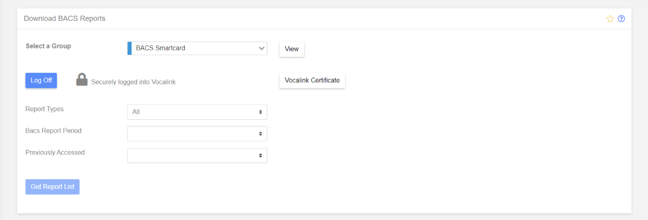The height and width of the screenshot is (220, 648).
Task: Mark page as favorite with star icon
Action: click(610, 18)
